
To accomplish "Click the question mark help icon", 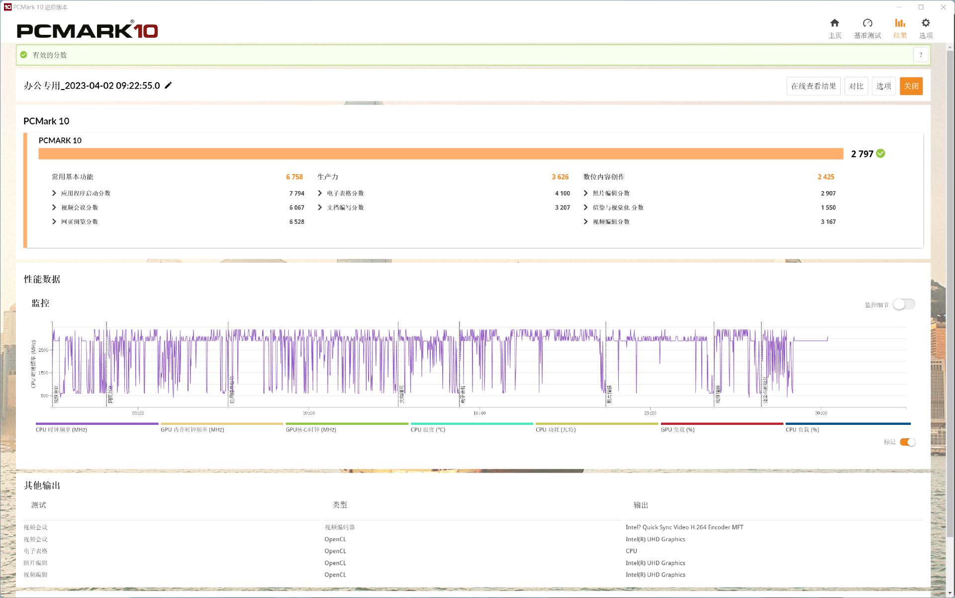I will (x=921, y=55).
